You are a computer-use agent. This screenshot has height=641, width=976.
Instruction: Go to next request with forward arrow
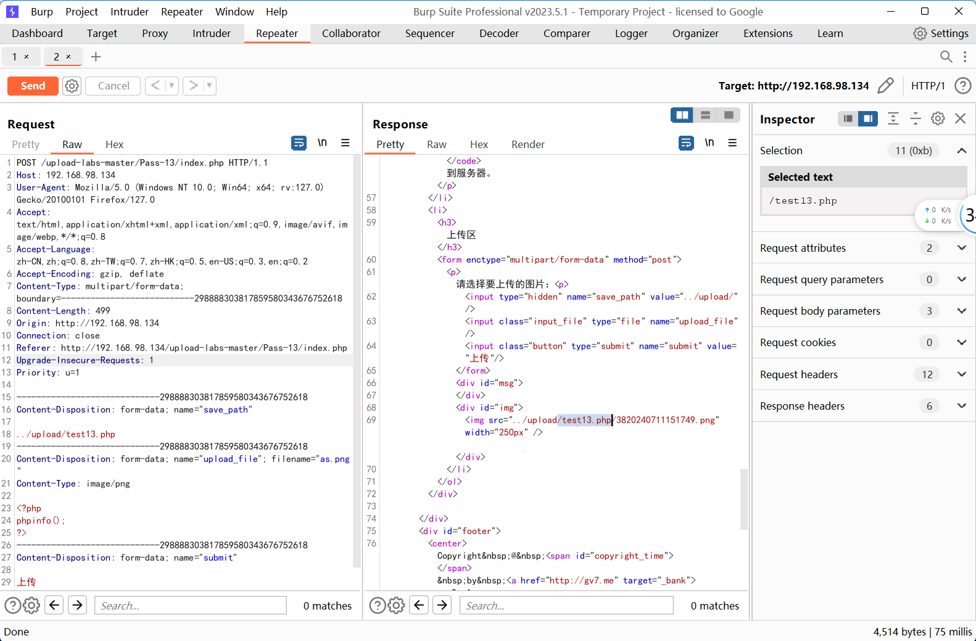coord(193,86)
